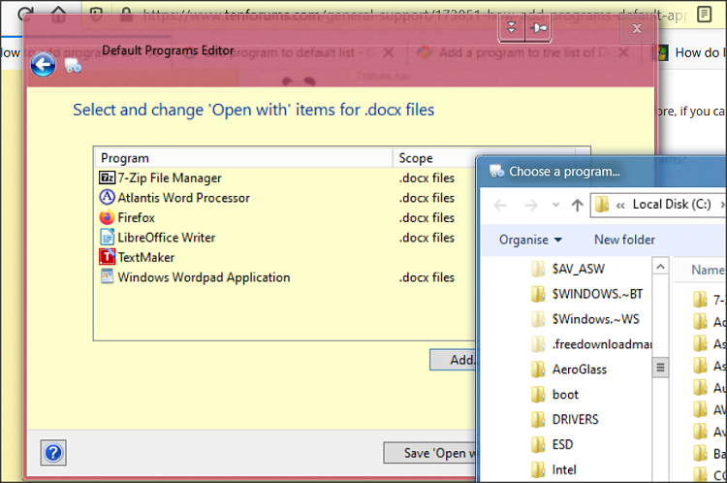
Task: Click the pin icon atop the editor window
Action: (538, 28)
